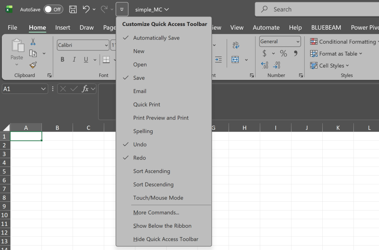The image size is (379, 250).
Task: Click the Borders icon in Font group
Action: click(106, 60)
